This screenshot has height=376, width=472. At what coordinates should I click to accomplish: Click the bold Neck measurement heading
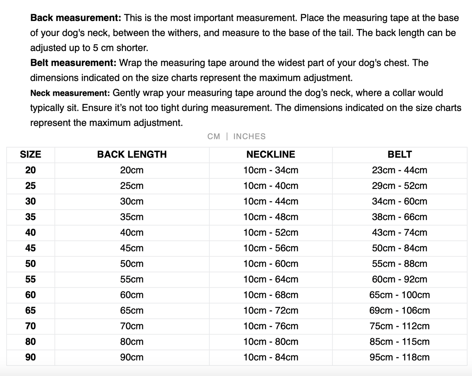pos(70,93)
